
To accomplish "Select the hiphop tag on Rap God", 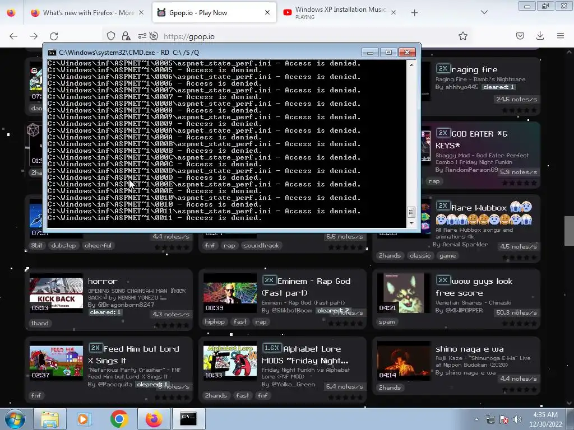I will 215,322.
